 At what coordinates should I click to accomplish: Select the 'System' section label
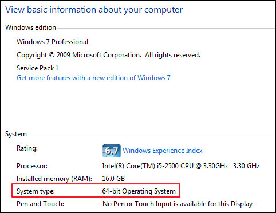point(16,134)
